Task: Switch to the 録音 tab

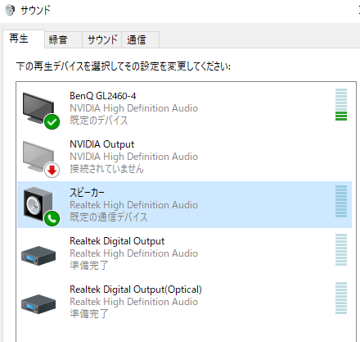Action: pyautogui.click(x=63, y=40)
